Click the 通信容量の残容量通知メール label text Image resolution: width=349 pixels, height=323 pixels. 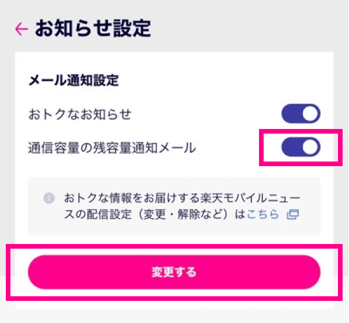coord(112,148)
